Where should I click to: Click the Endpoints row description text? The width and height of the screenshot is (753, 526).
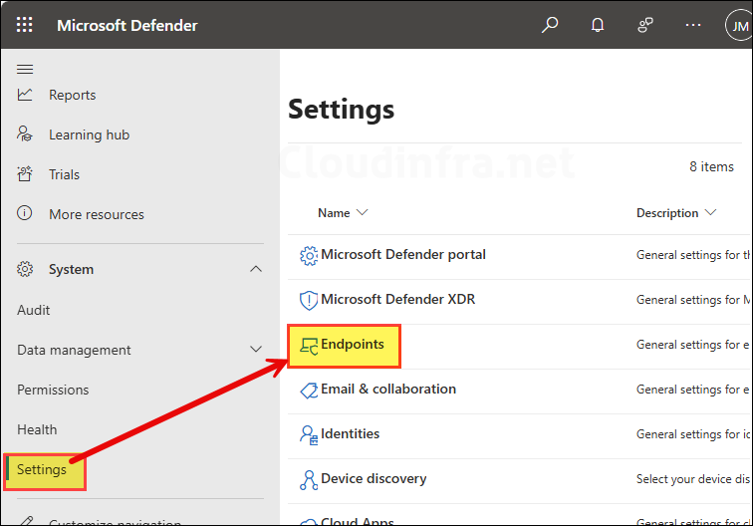[692, 345]
